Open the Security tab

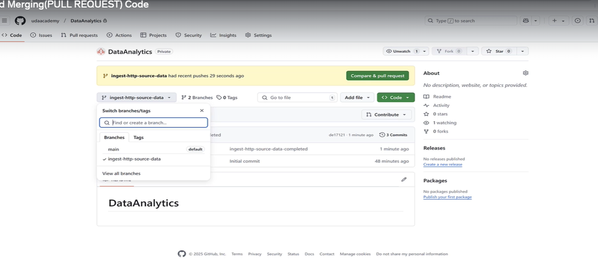189,35
